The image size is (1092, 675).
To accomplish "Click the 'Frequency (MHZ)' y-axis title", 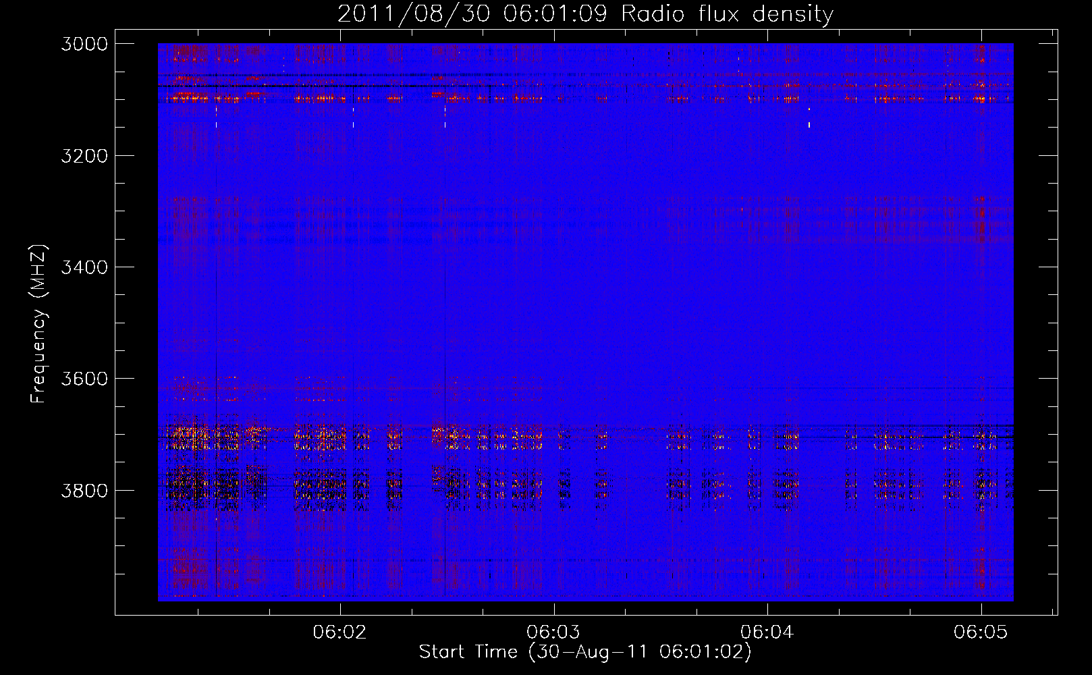I will tap(39, 324).
